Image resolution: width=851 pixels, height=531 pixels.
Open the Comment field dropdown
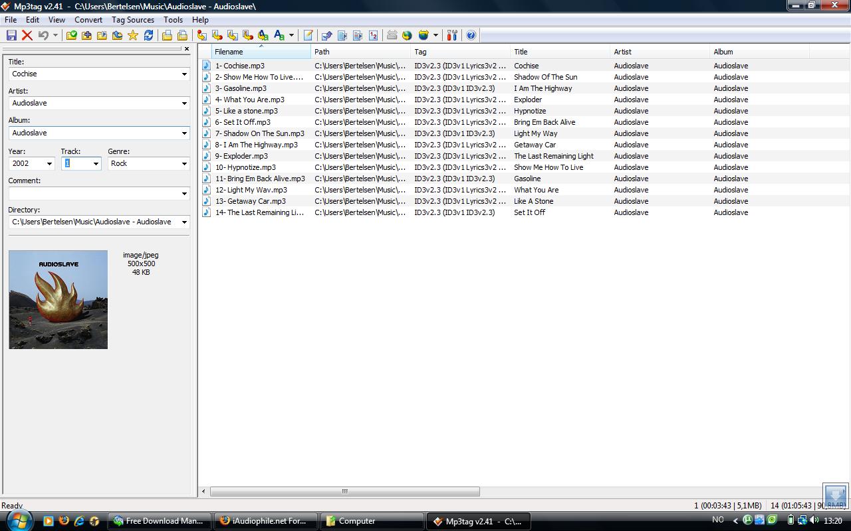click(184, 194)
